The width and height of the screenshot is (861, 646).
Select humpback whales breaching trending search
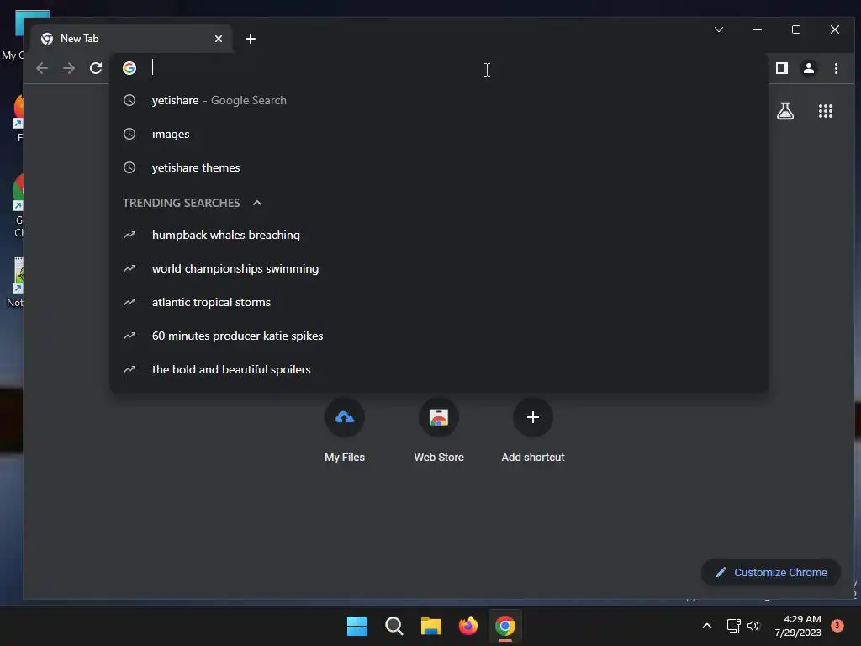point(438,236)
